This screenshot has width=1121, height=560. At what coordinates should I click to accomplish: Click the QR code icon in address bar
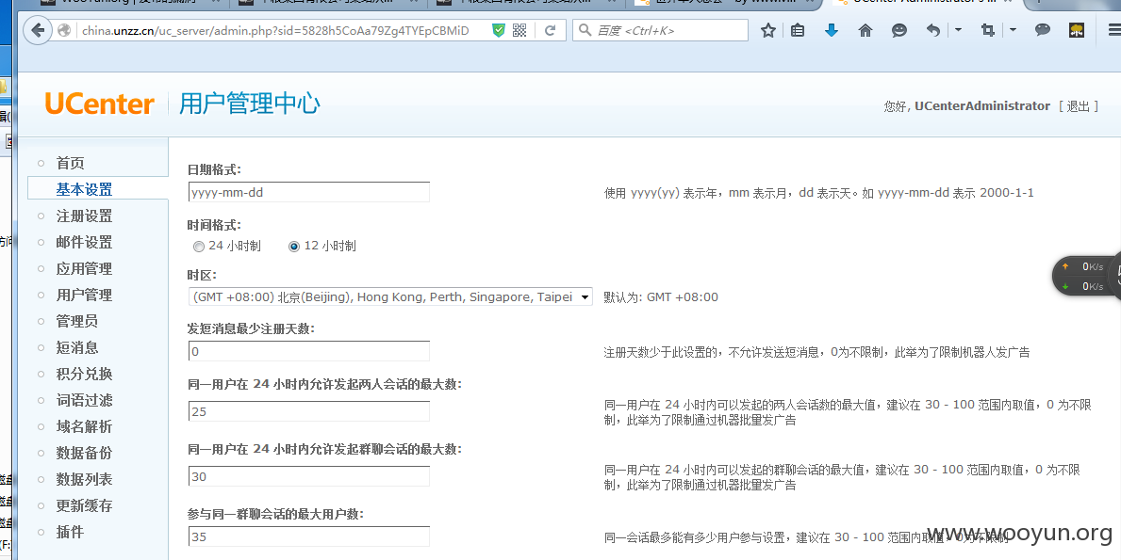coord(519,30)
